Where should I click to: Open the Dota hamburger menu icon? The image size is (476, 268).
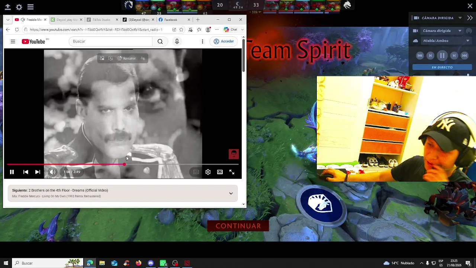coord(30,7)
